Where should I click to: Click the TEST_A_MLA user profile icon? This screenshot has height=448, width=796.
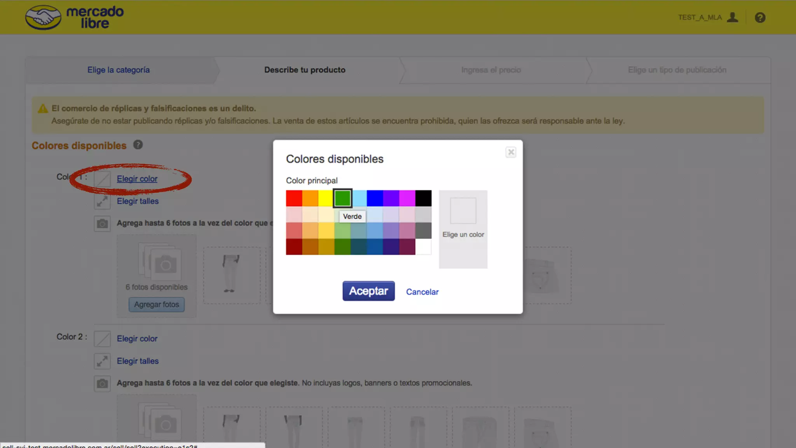pos(732,17)
